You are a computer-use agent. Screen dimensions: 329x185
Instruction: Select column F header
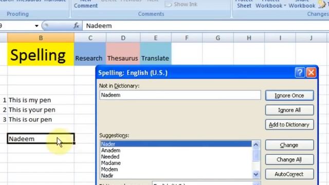click(187, 38)
